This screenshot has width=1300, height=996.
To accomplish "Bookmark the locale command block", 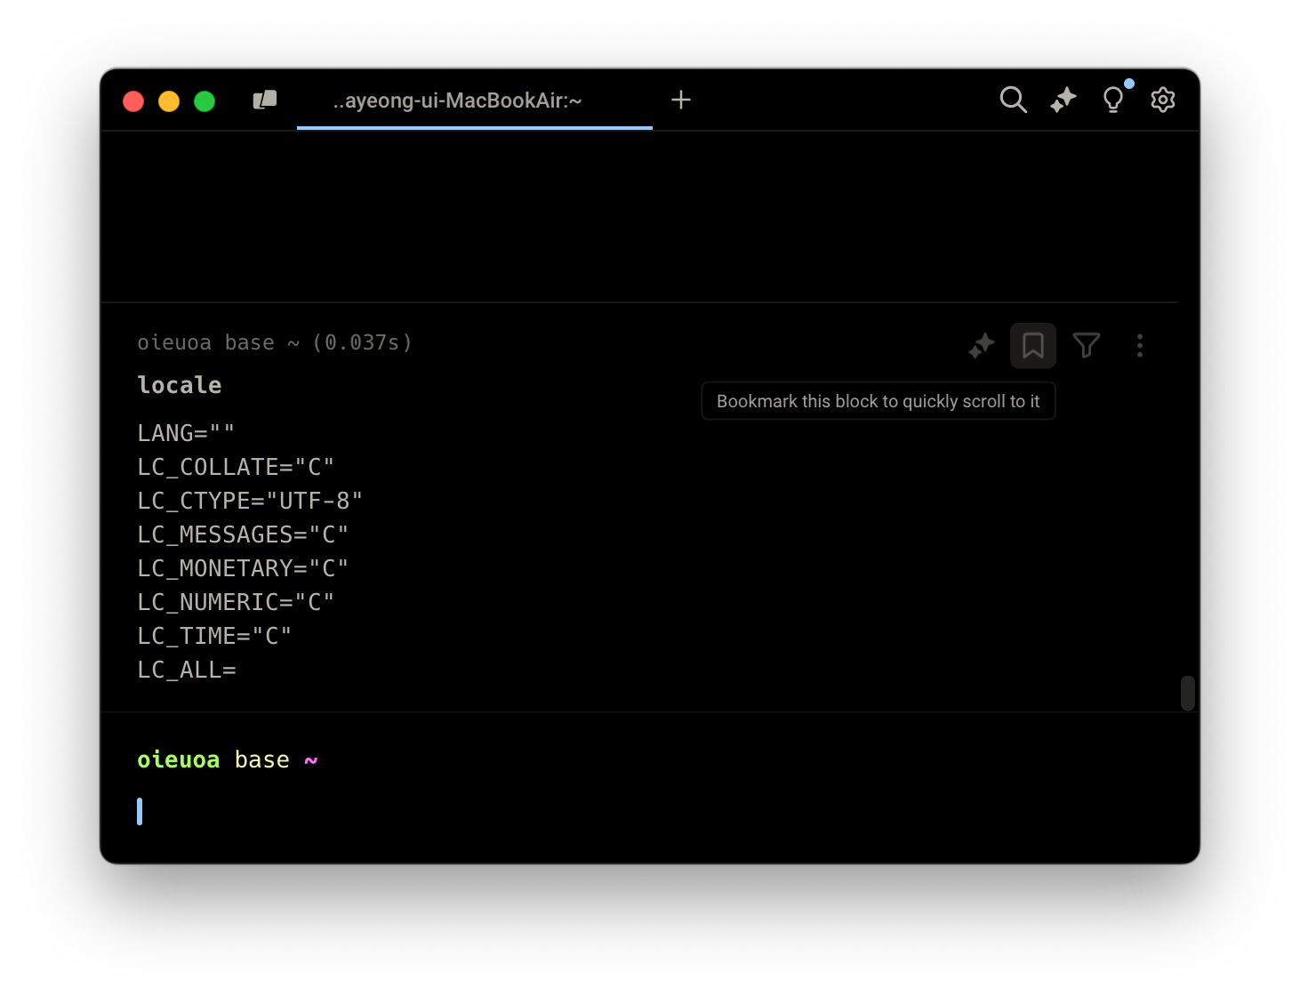I will pos(1033,345).
